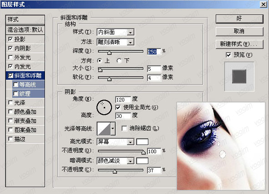
Task: Select the 下 direction radio button
Action: coord(119,61)
